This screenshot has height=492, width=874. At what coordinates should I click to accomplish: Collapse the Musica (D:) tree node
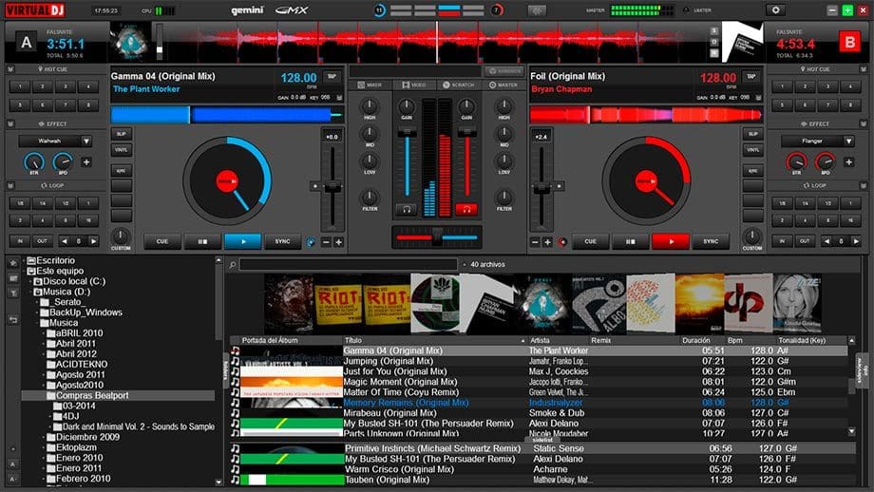click(x=31, y=292)
